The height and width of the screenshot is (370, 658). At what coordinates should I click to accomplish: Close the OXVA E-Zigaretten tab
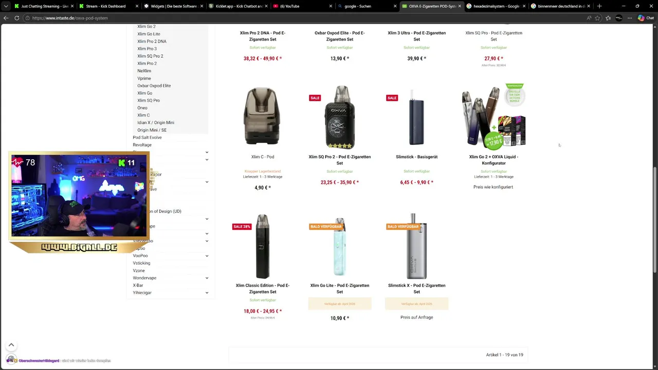tap(460, 6)
